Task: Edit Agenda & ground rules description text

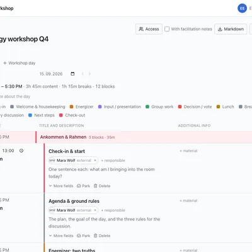Action: (105, 222)
